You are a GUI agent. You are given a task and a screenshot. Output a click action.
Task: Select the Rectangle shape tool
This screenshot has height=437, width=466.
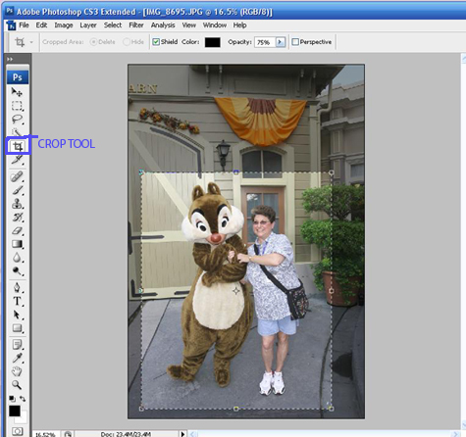coord(17,328)
